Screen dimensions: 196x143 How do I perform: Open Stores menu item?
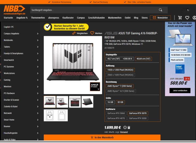(x=145, y=18)
